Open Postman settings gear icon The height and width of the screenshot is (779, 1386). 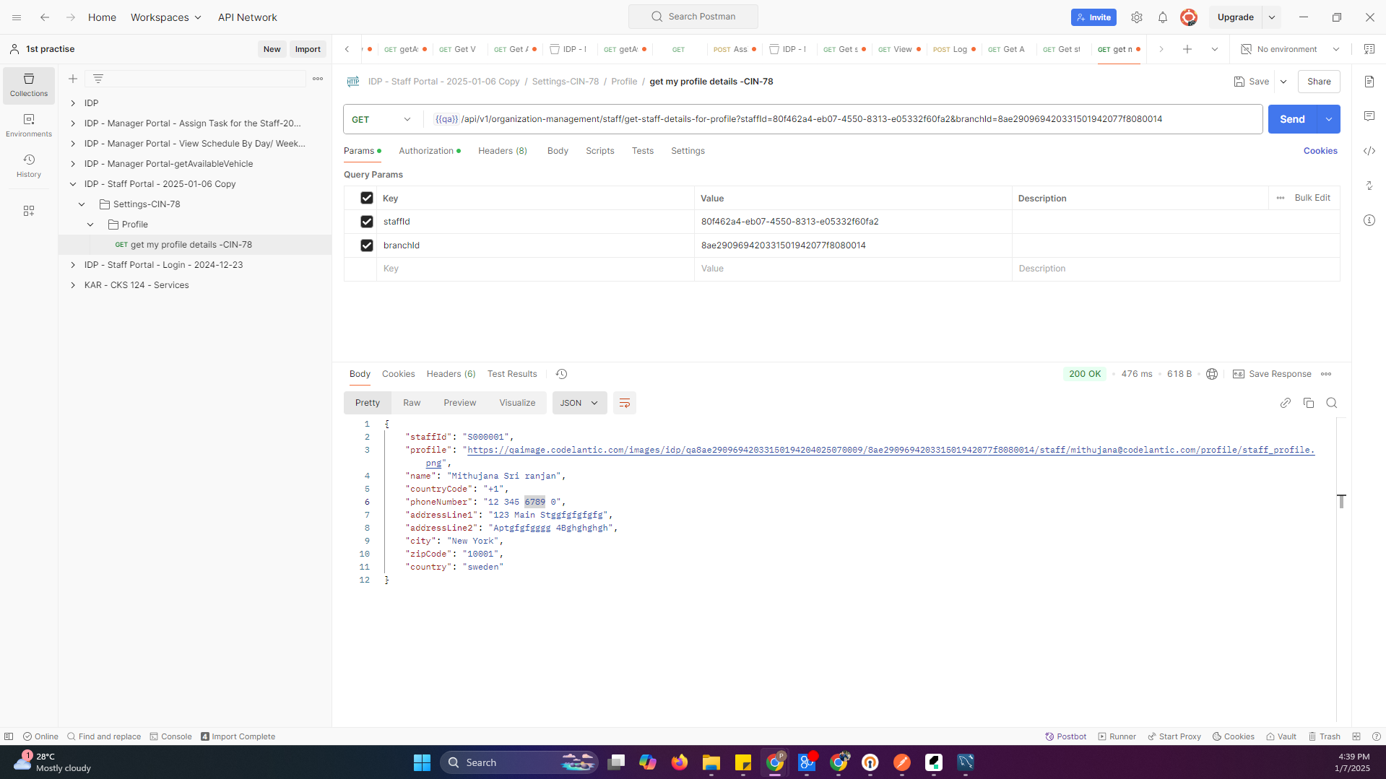pyautogui.click(x=1137, y=17)
